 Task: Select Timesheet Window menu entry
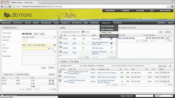point(109,36)
